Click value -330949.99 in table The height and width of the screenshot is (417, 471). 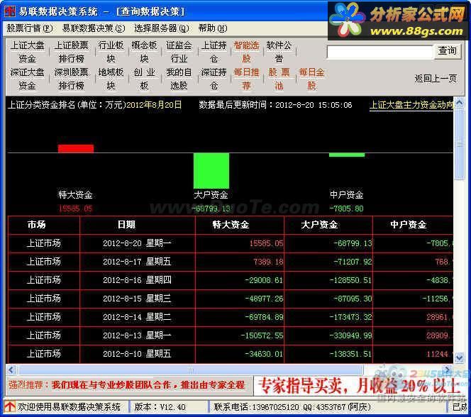coord(351,335)
